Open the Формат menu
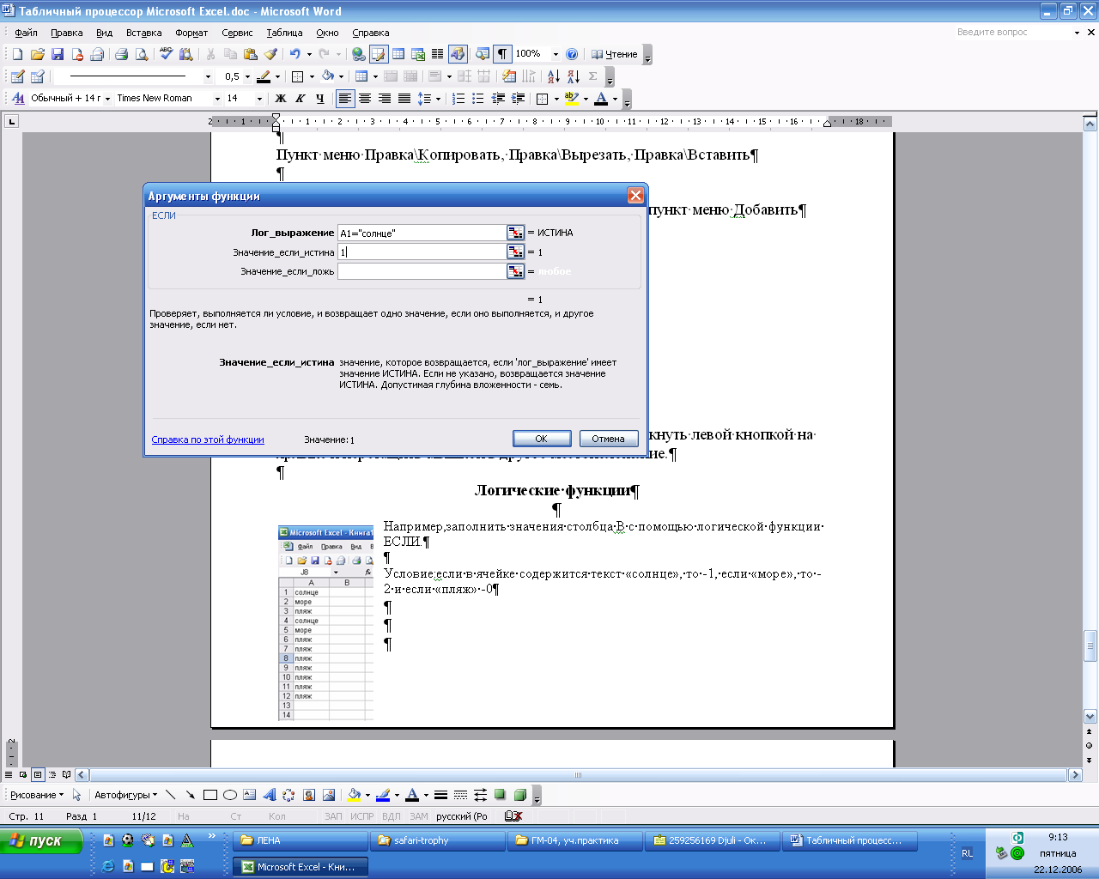 pos(191,33)
